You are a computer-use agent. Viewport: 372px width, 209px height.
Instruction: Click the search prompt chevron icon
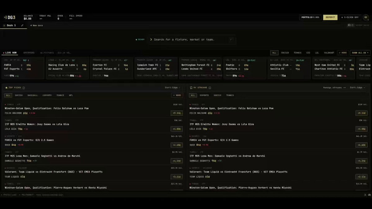(x=151, y=40)
